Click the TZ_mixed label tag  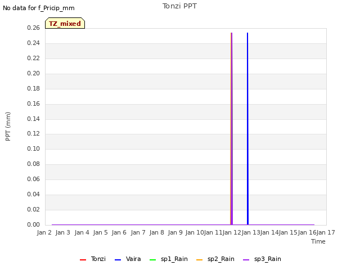point(65,23)
